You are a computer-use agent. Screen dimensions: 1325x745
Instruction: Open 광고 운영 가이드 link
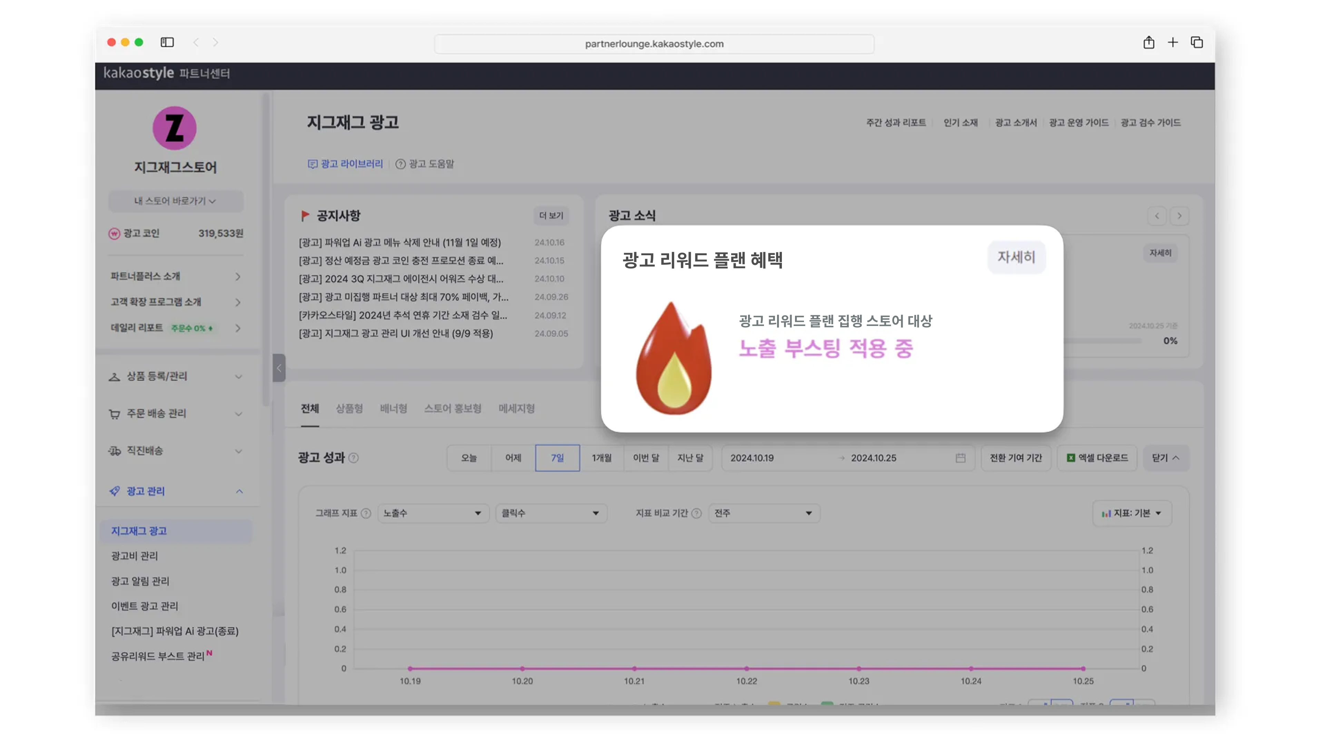tap(1079, 123)
